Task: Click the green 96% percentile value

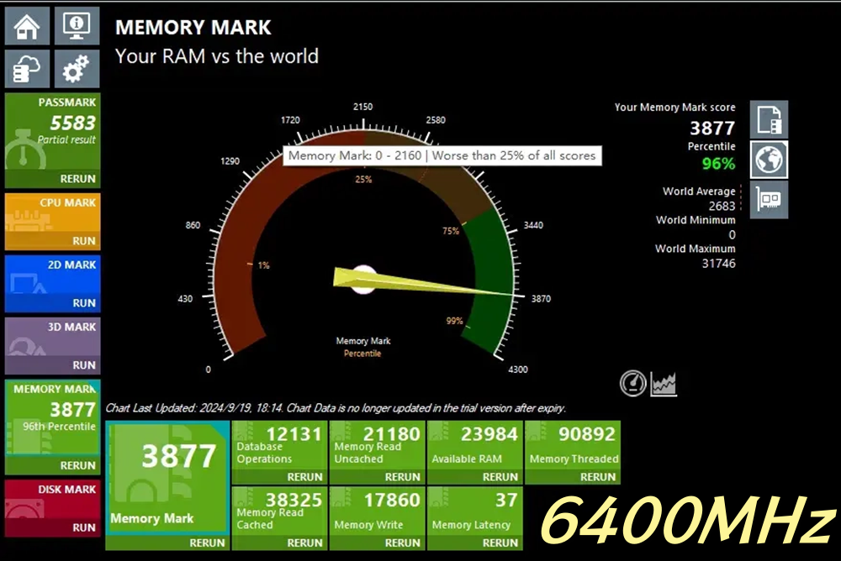Action: (719, 164)
